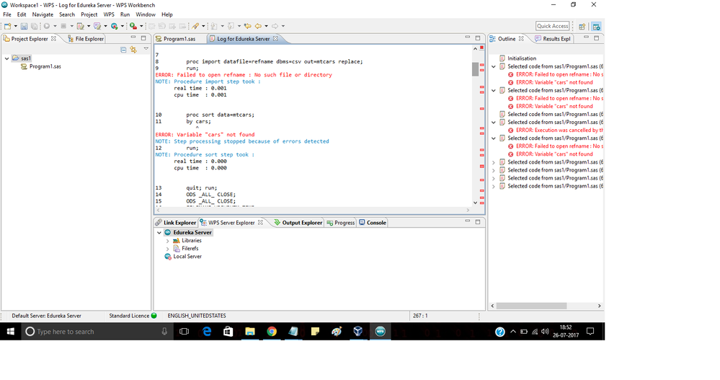Switch to the Results Explorer tab
Viewport: 720px width, 380px height.
[x=552, y=39]
